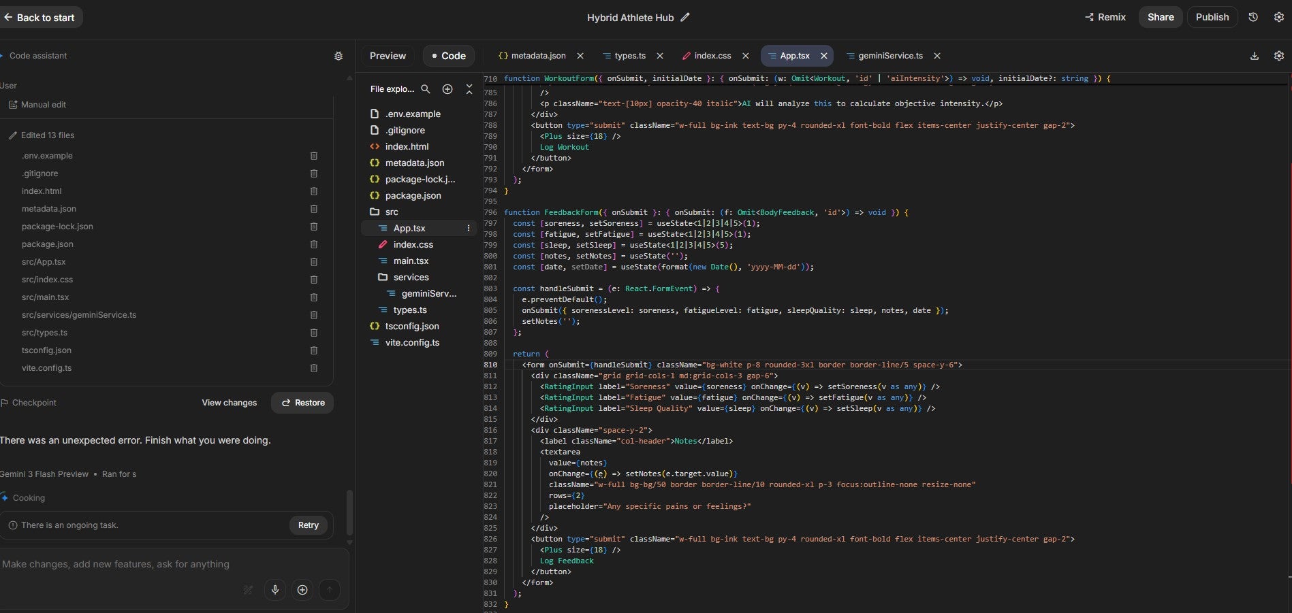
Task: Expand the services folder
Action: tap(410, 277)
